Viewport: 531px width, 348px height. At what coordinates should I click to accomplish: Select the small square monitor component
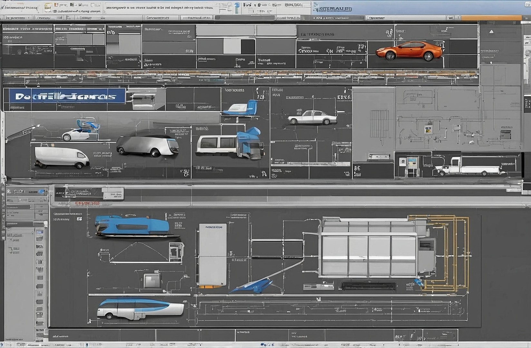[152, 281]
